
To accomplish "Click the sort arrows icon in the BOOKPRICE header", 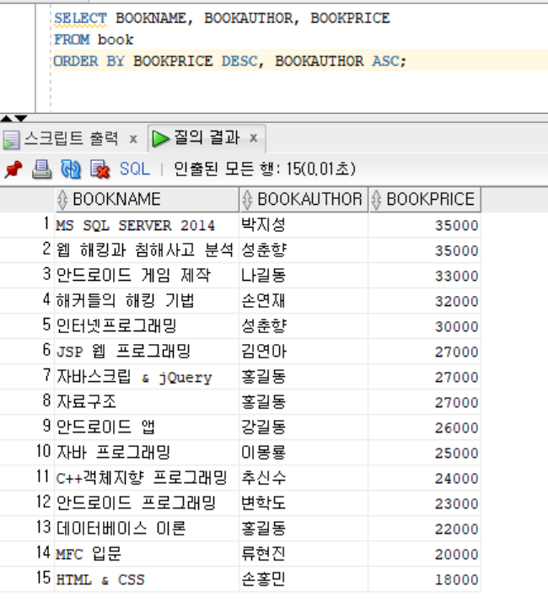I will pyautogui.click(x=376, y=200).
